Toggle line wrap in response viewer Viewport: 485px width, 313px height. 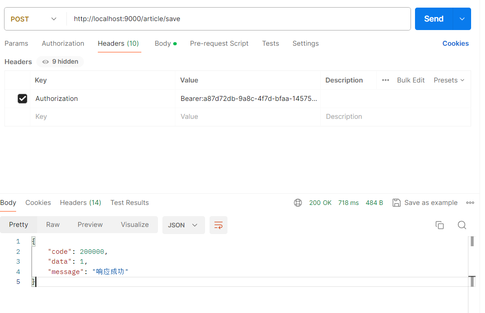click(x=218, y=225)
